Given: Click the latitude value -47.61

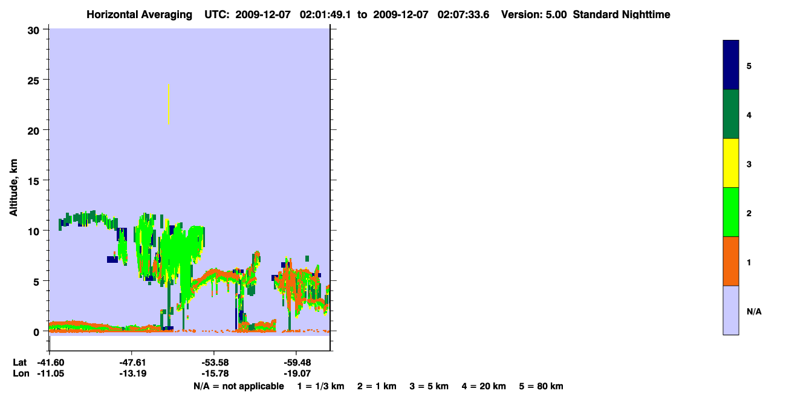Looking at the screenshot, I should [132, 363].
